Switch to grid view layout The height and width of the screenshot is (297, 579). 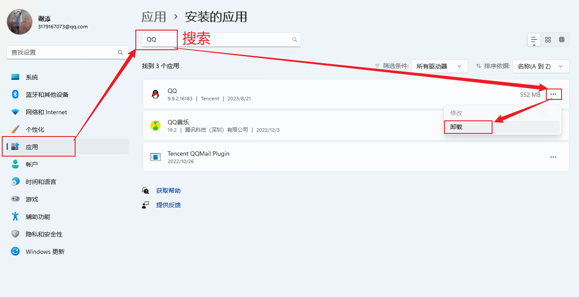pos(548,40)
